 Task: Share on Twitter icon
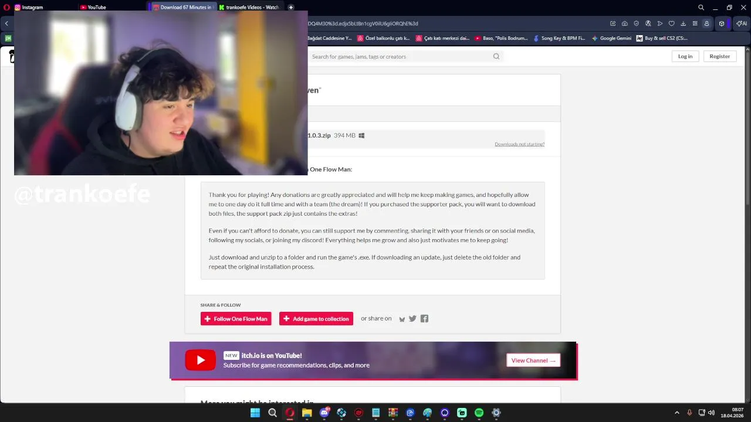(412, 319)
